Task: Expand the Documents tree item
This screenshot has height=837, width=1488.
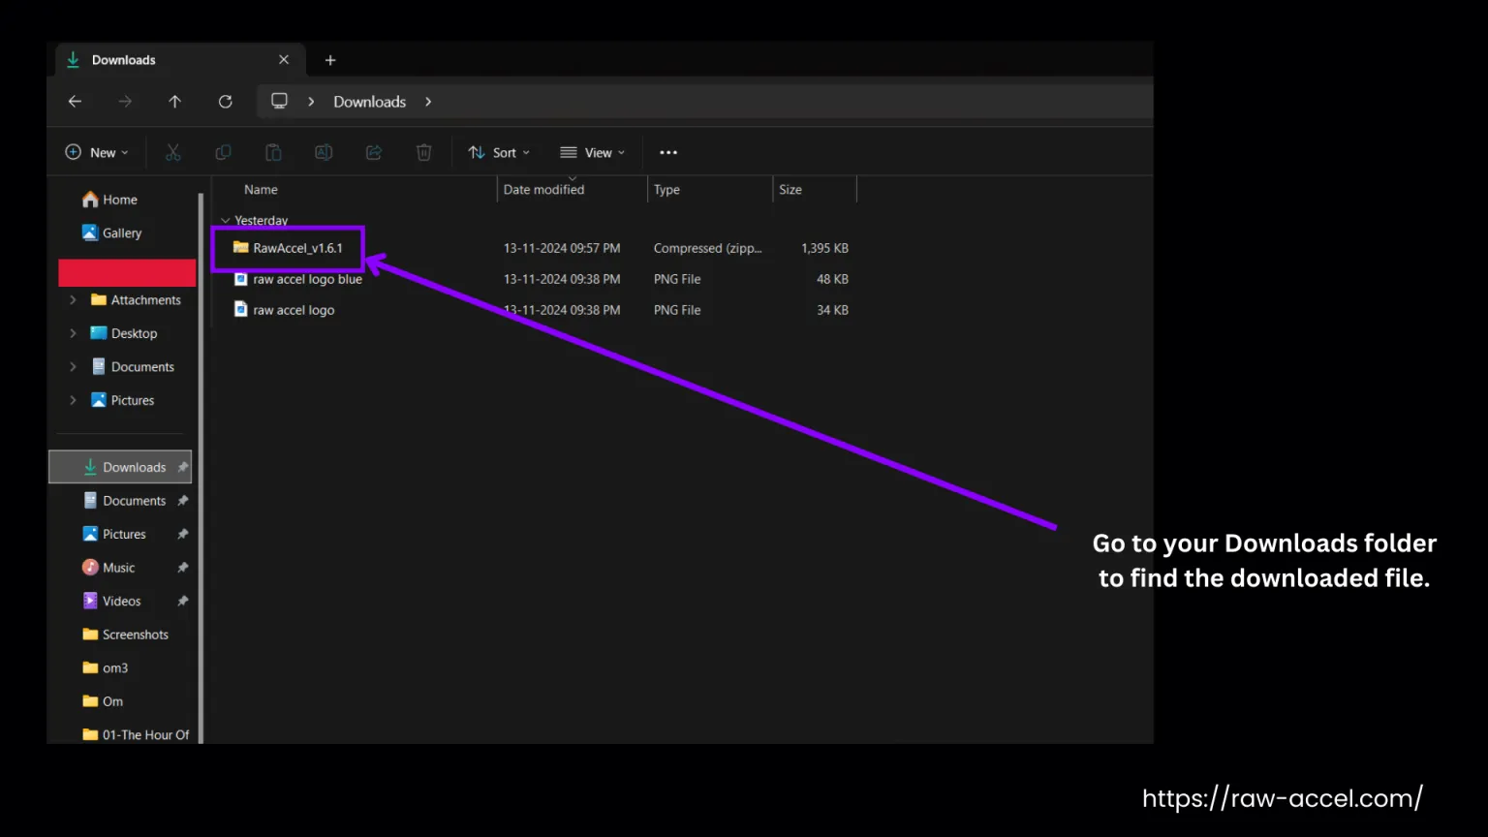Action: [x=73, y=366]
